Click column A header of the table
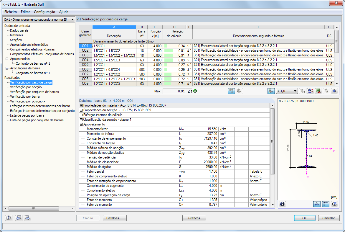Screen dimensions: 345x232 pyautogui.click(x=114, y=27)
